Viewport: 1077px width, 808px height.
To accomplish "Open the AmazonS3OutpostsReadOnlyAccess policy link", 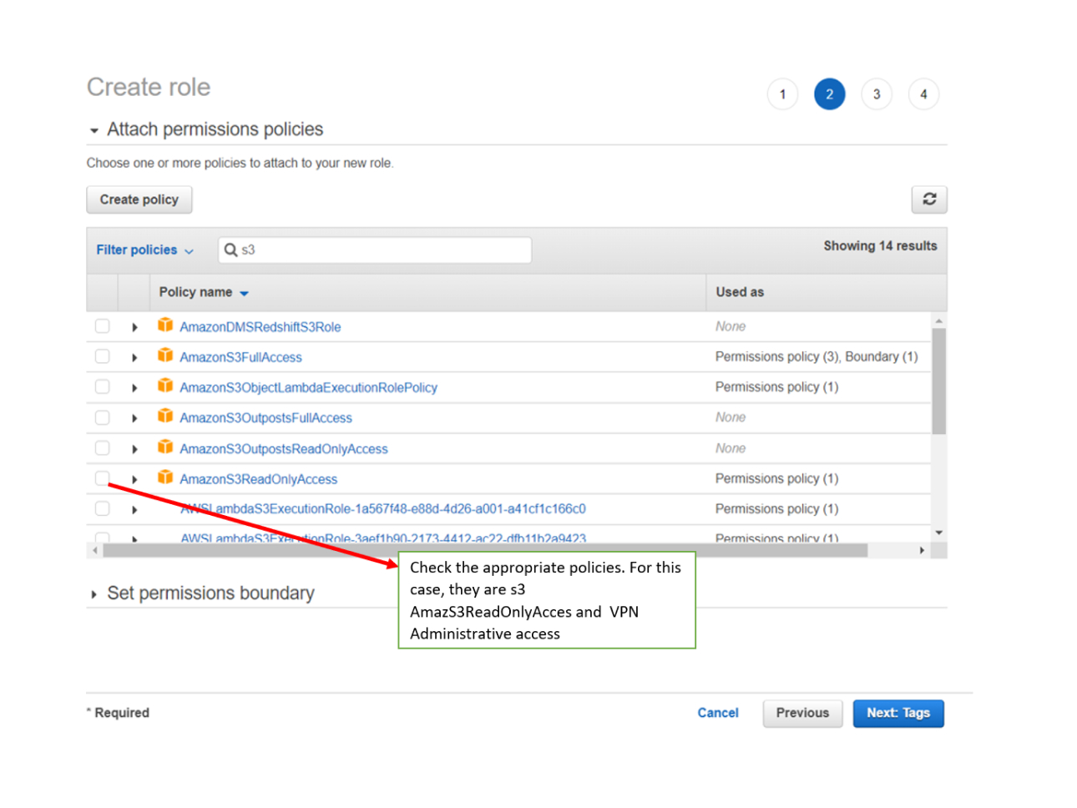I will tap(283, 449).
